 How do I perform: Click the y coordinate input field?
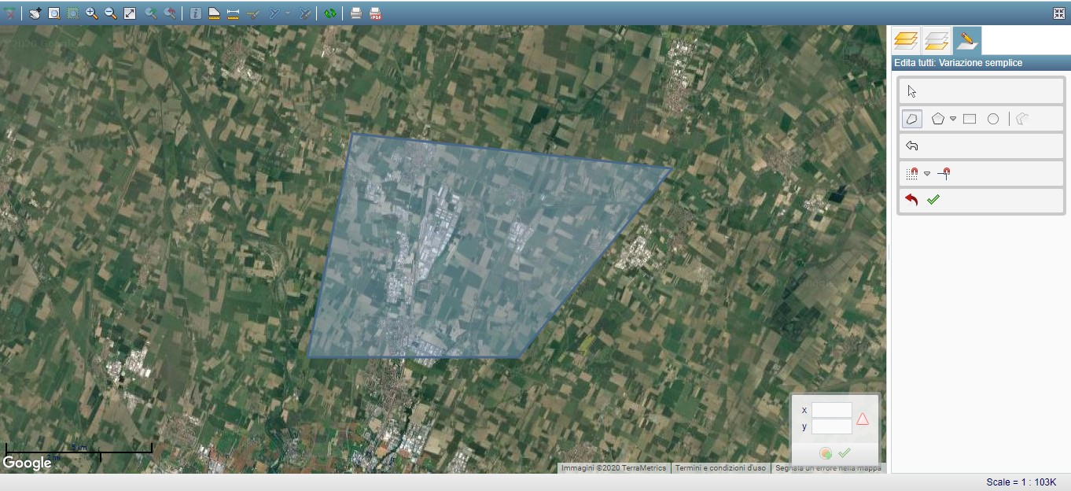pos(832,426)
